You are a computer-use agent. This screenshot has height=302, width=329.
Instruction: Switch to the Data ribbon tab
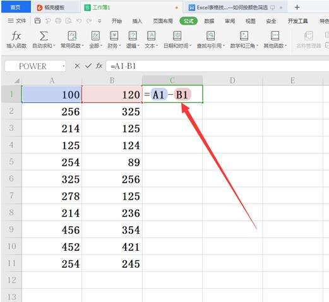click(x=209, y=21)
